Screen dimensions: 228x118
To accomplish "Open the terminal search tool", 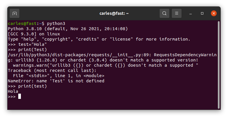I will 164,13.
